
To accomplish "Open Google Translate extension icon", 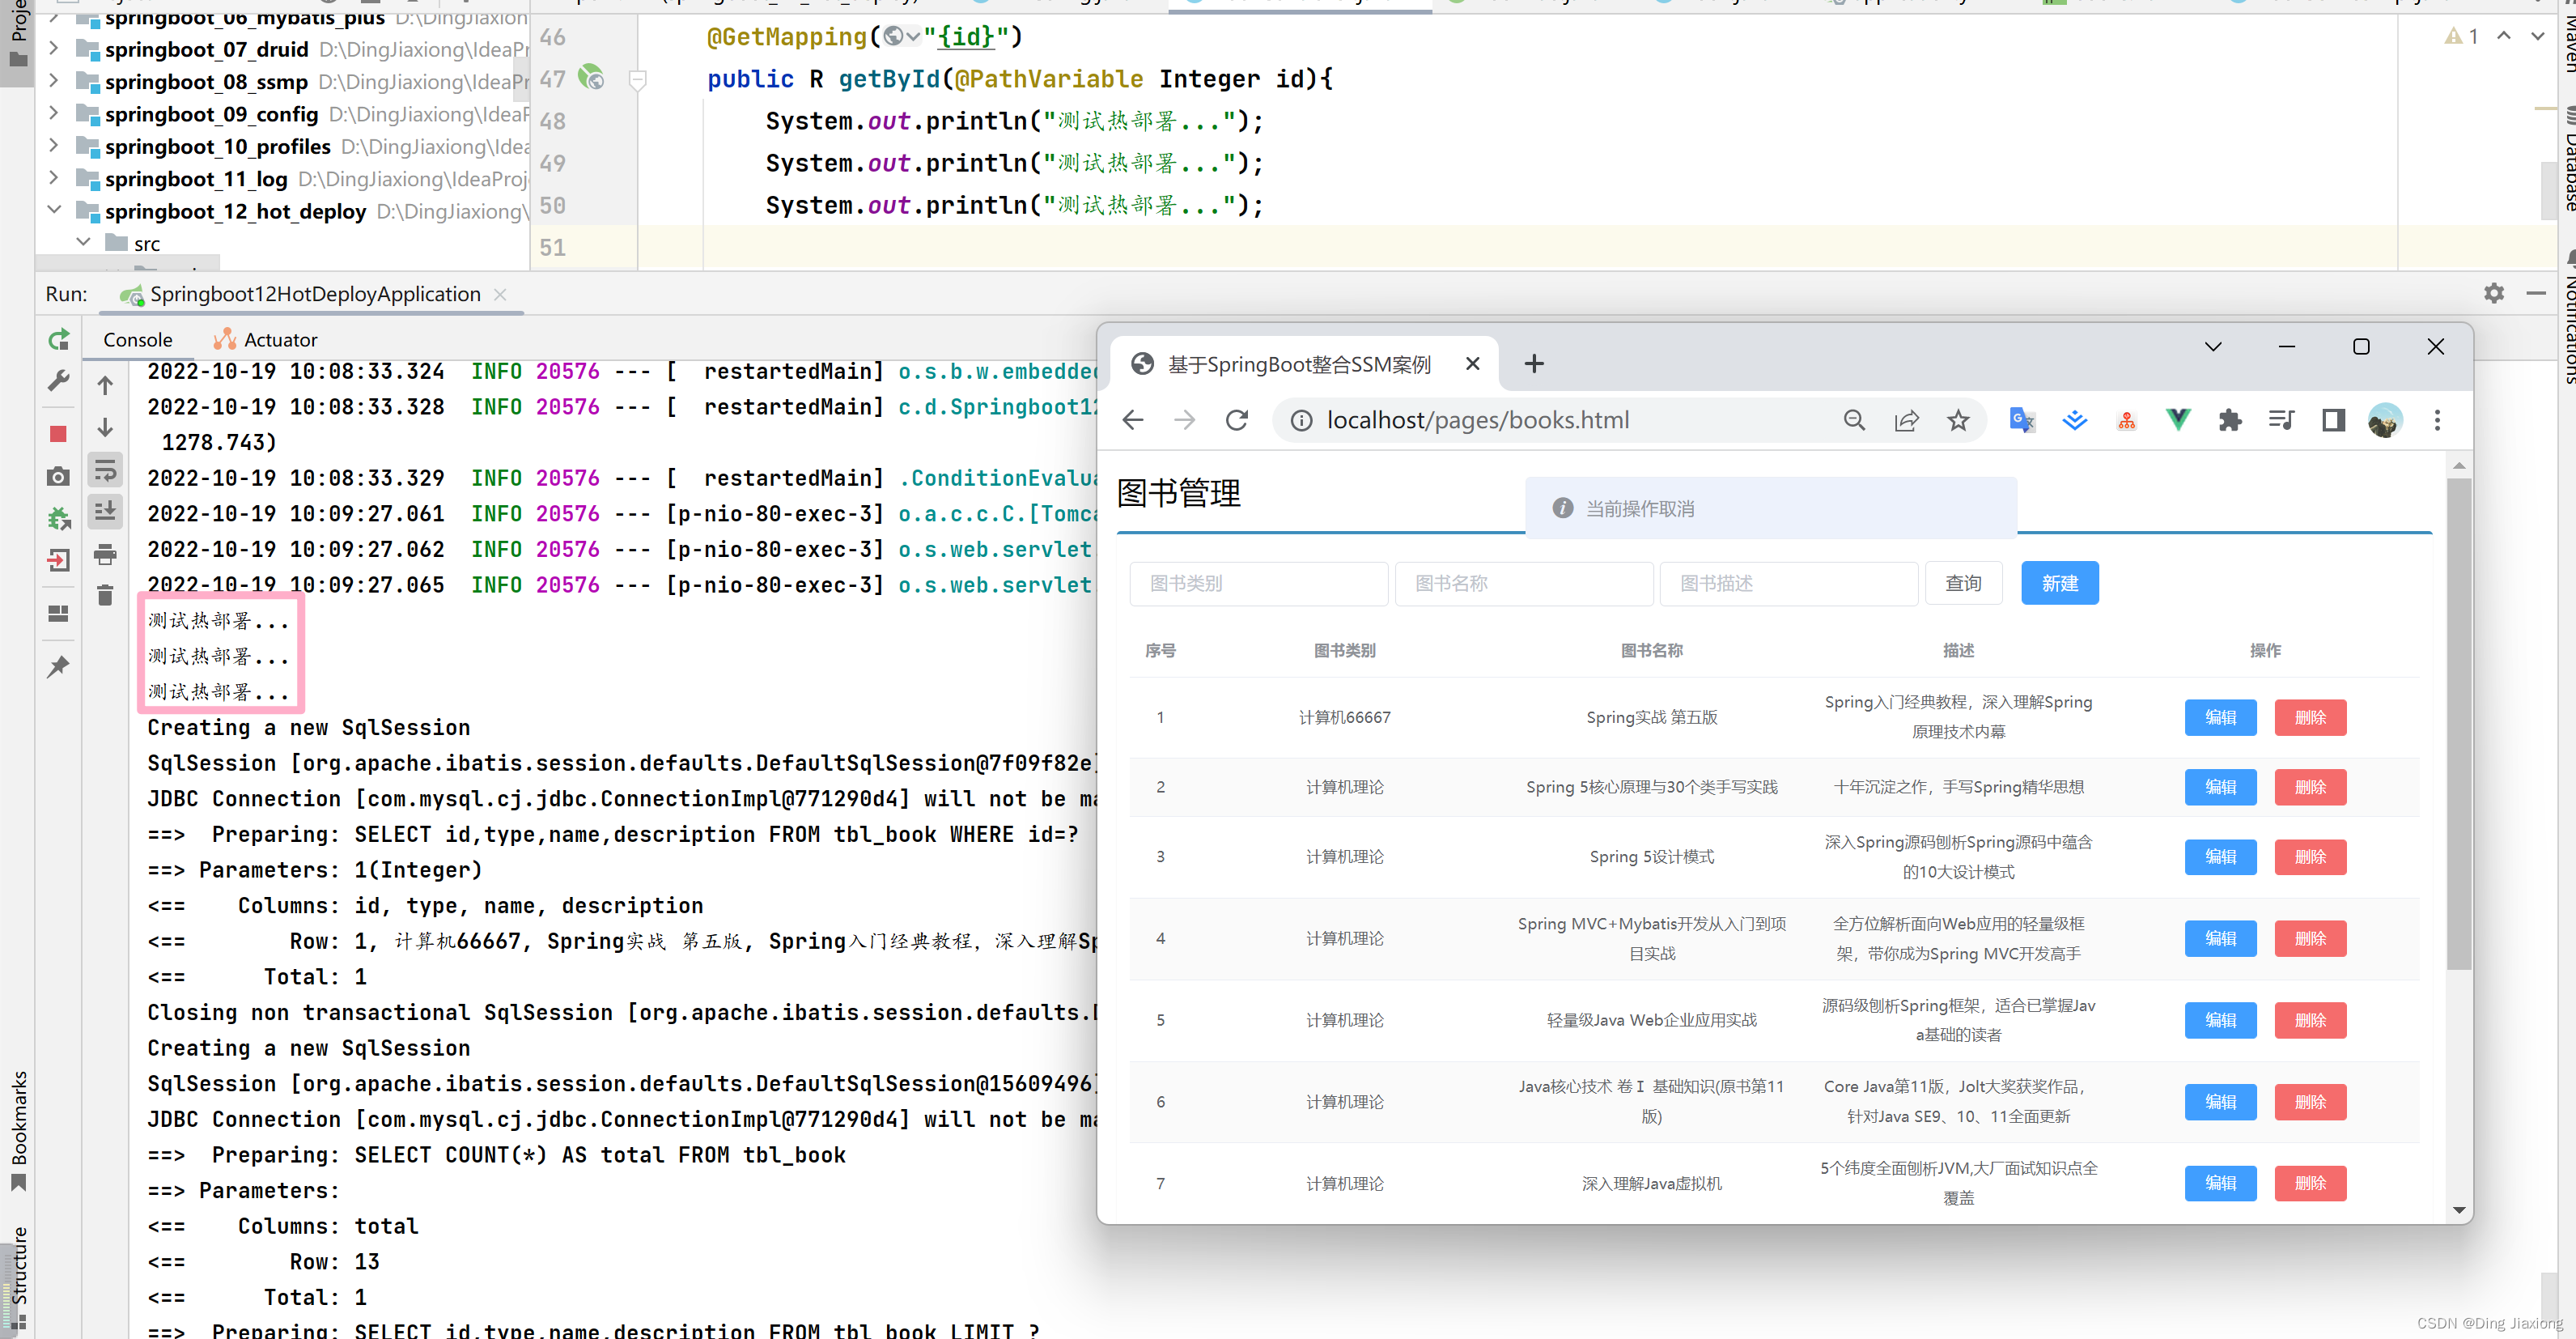I will pos(2022,420).
